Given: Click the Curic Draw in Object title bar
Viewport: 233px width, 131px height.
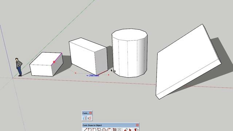Looking at the screenshot, I should 111,125.
